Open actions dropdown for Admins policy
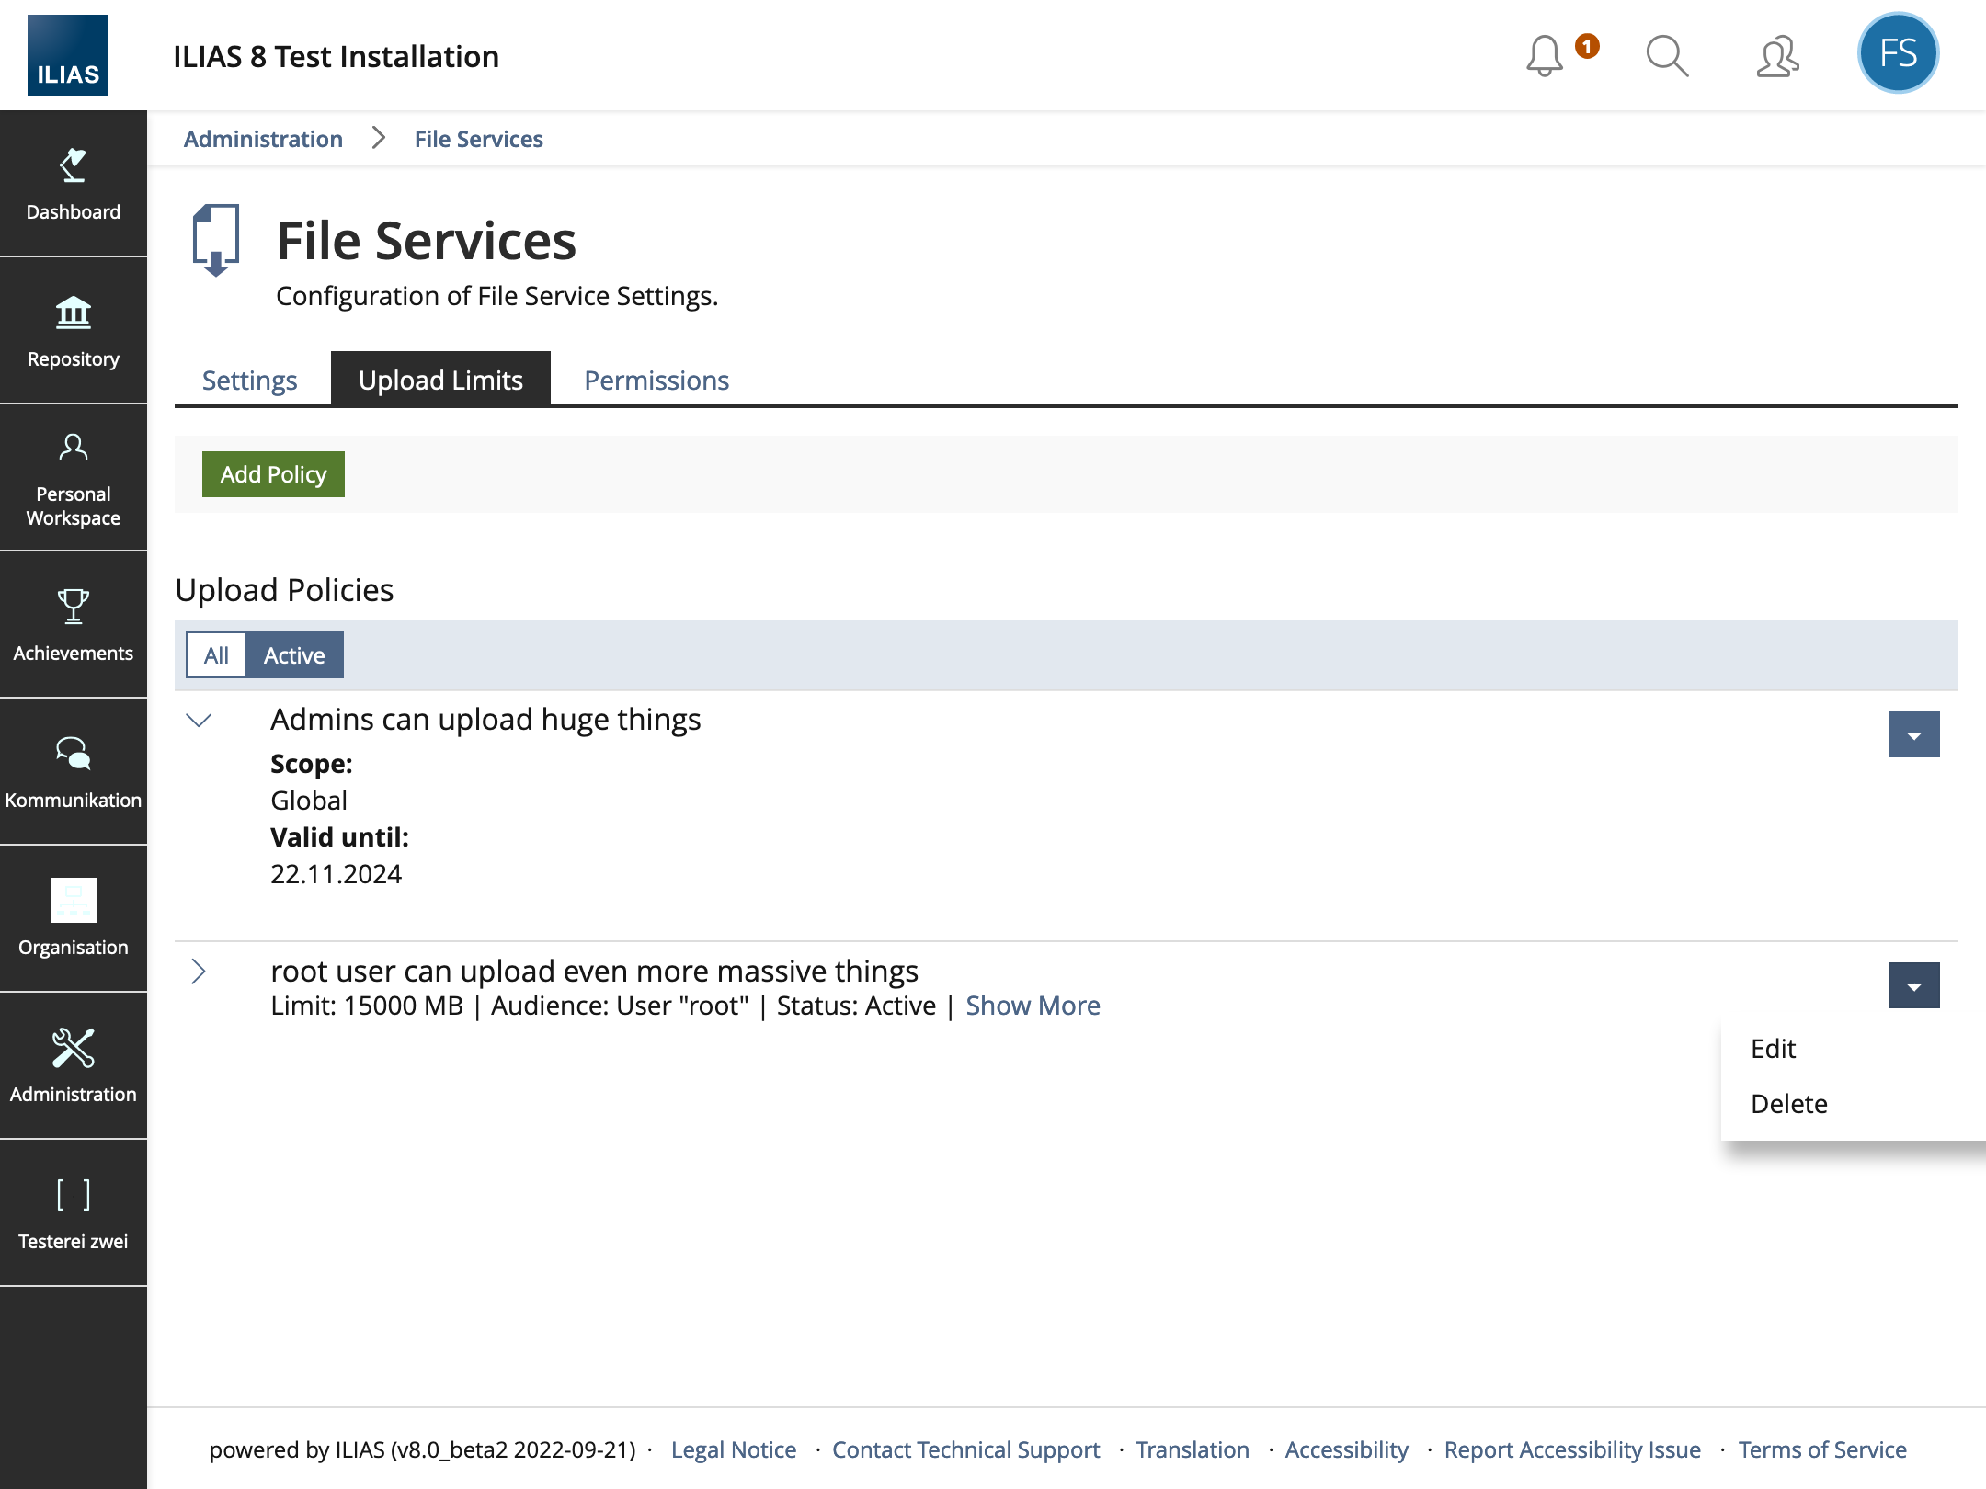Viewport: 1986px width, 1489px height. coord(1913,734)
